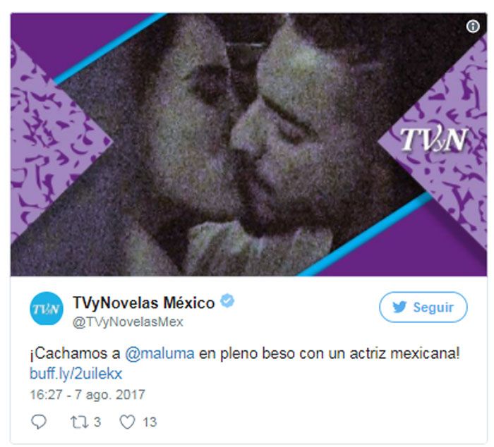Screen dimensions: 494x447
Task: Click the like count 13
Action: pos(150,422)
